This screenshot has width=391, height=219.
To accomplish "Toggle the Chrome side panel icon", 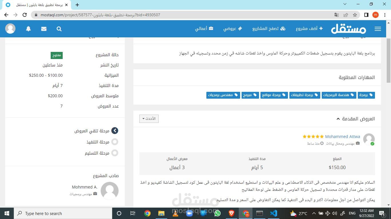I will pos(366,15).
